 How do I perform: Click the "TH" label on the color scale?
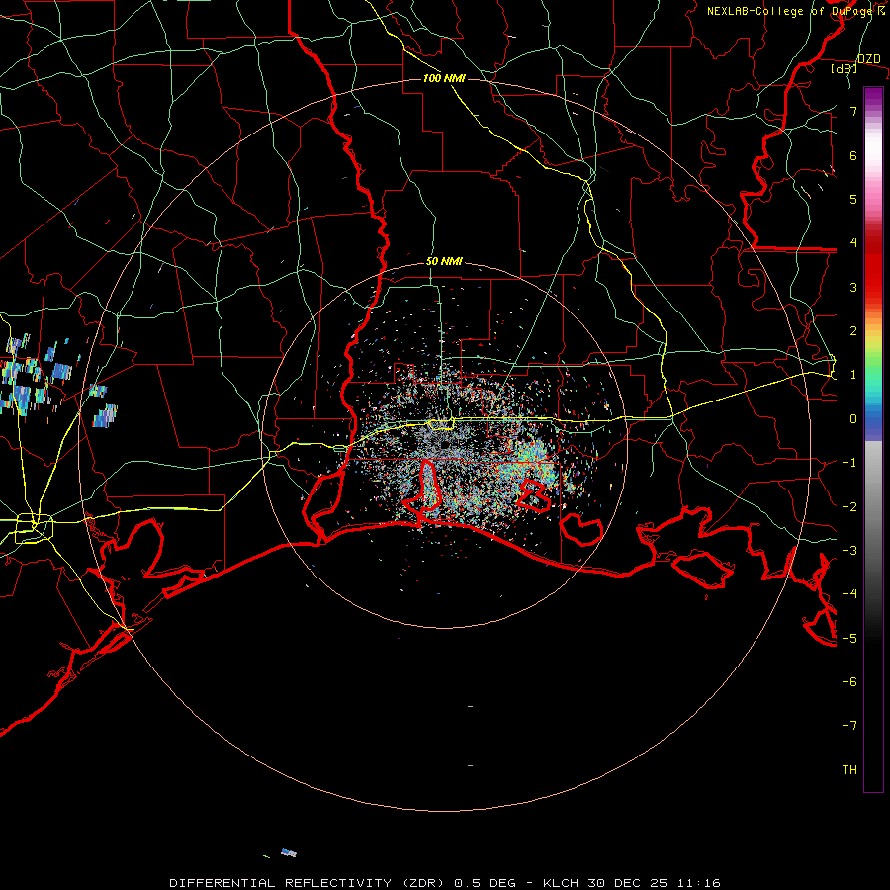(849, 770)
